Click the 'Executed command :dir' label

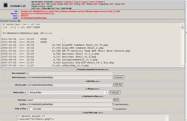[10, 21]
